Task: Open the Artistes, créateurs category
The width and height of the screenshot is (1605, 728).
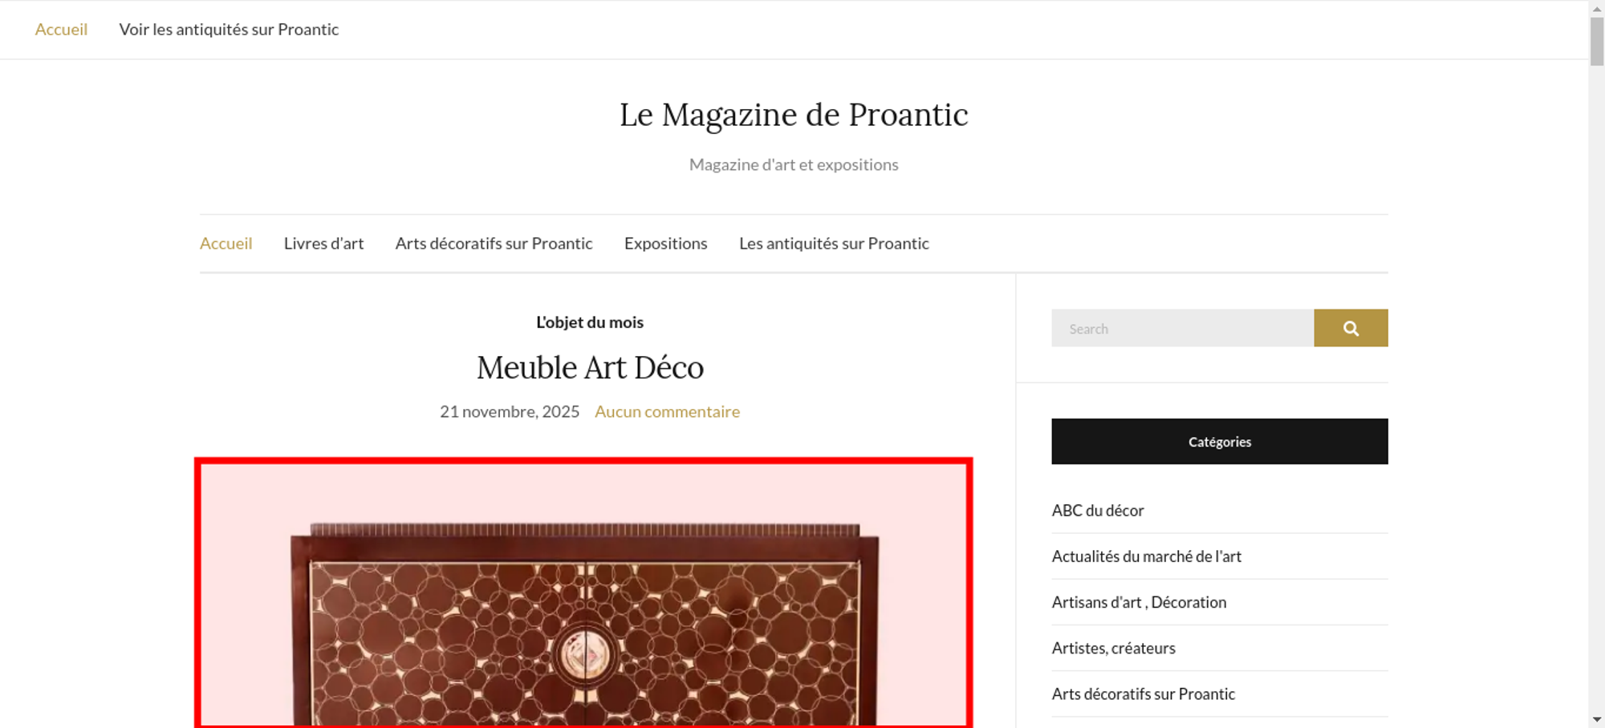Action: point(1113,648)
